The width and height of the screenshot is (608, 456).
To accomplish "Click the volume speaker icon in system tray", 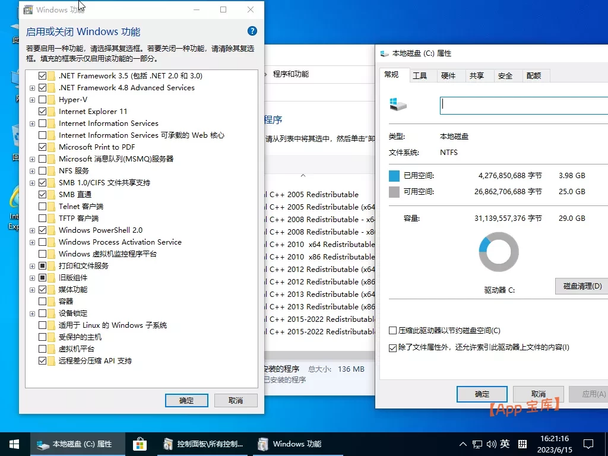I will (x=492, y=444).
